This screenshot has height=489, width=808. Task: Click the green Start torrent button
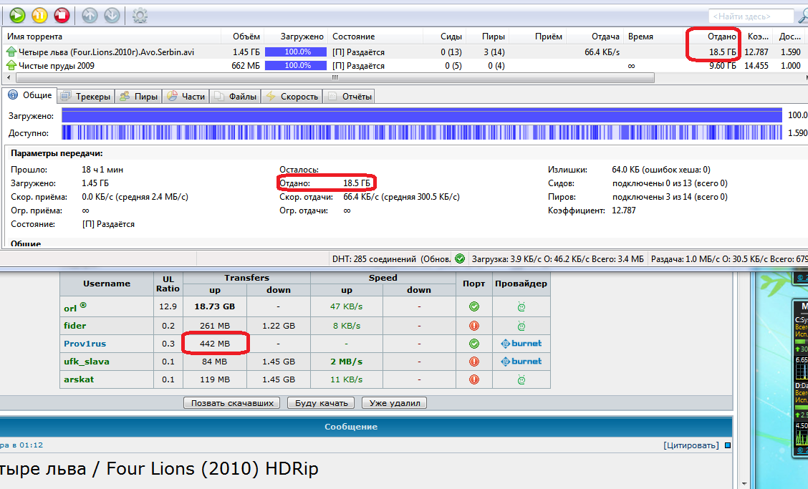coord(18,14)
